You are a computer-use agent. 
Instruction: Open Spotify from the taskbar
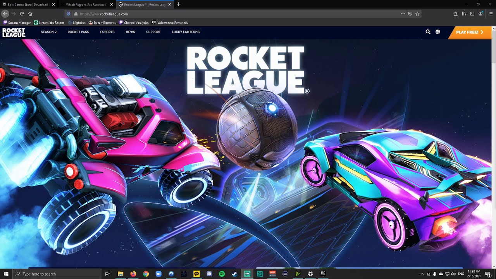point(222,274)
